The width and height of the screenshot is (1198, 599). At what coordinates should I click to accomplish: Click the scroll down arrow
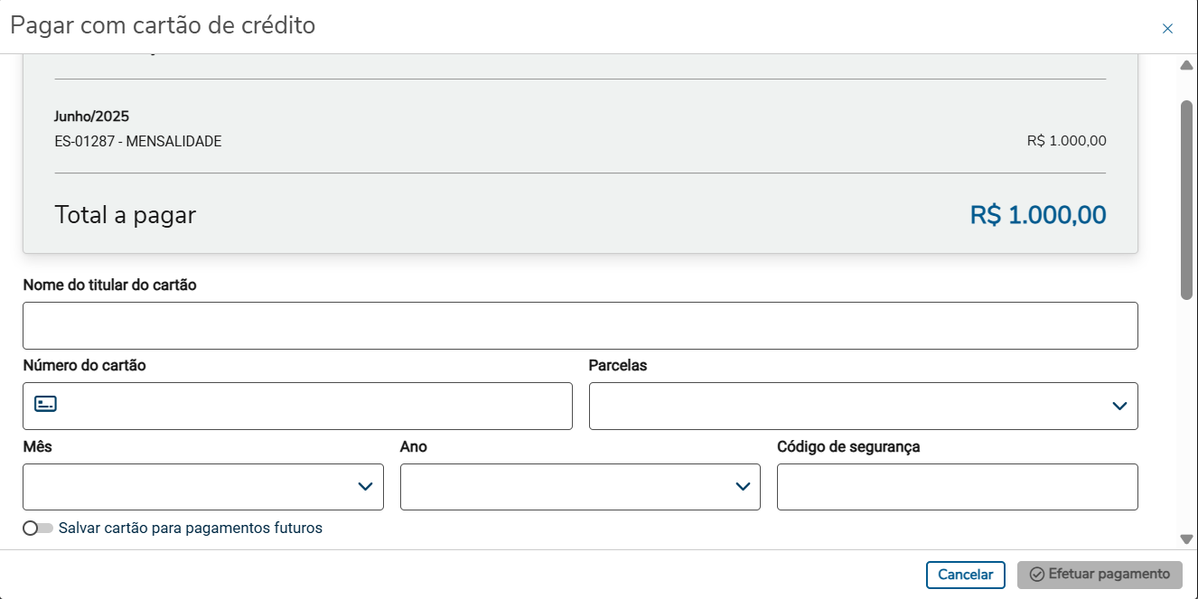(1186, 538)
